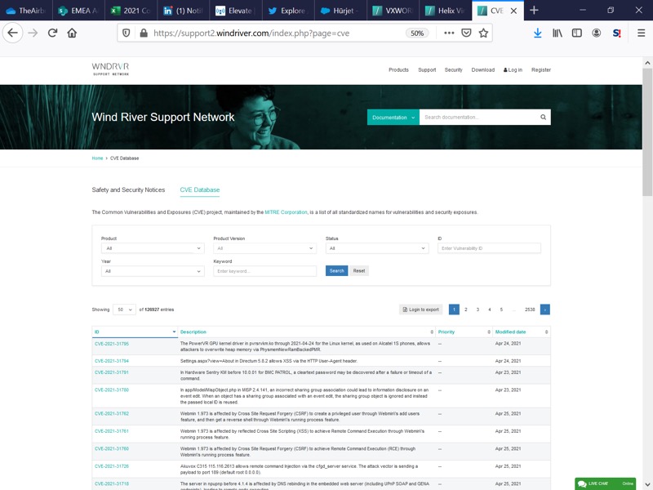Change the entries-per-page dropdown showing 50
Screen dimensions: 653x490
pyautogui.click(x=124, y=310)
